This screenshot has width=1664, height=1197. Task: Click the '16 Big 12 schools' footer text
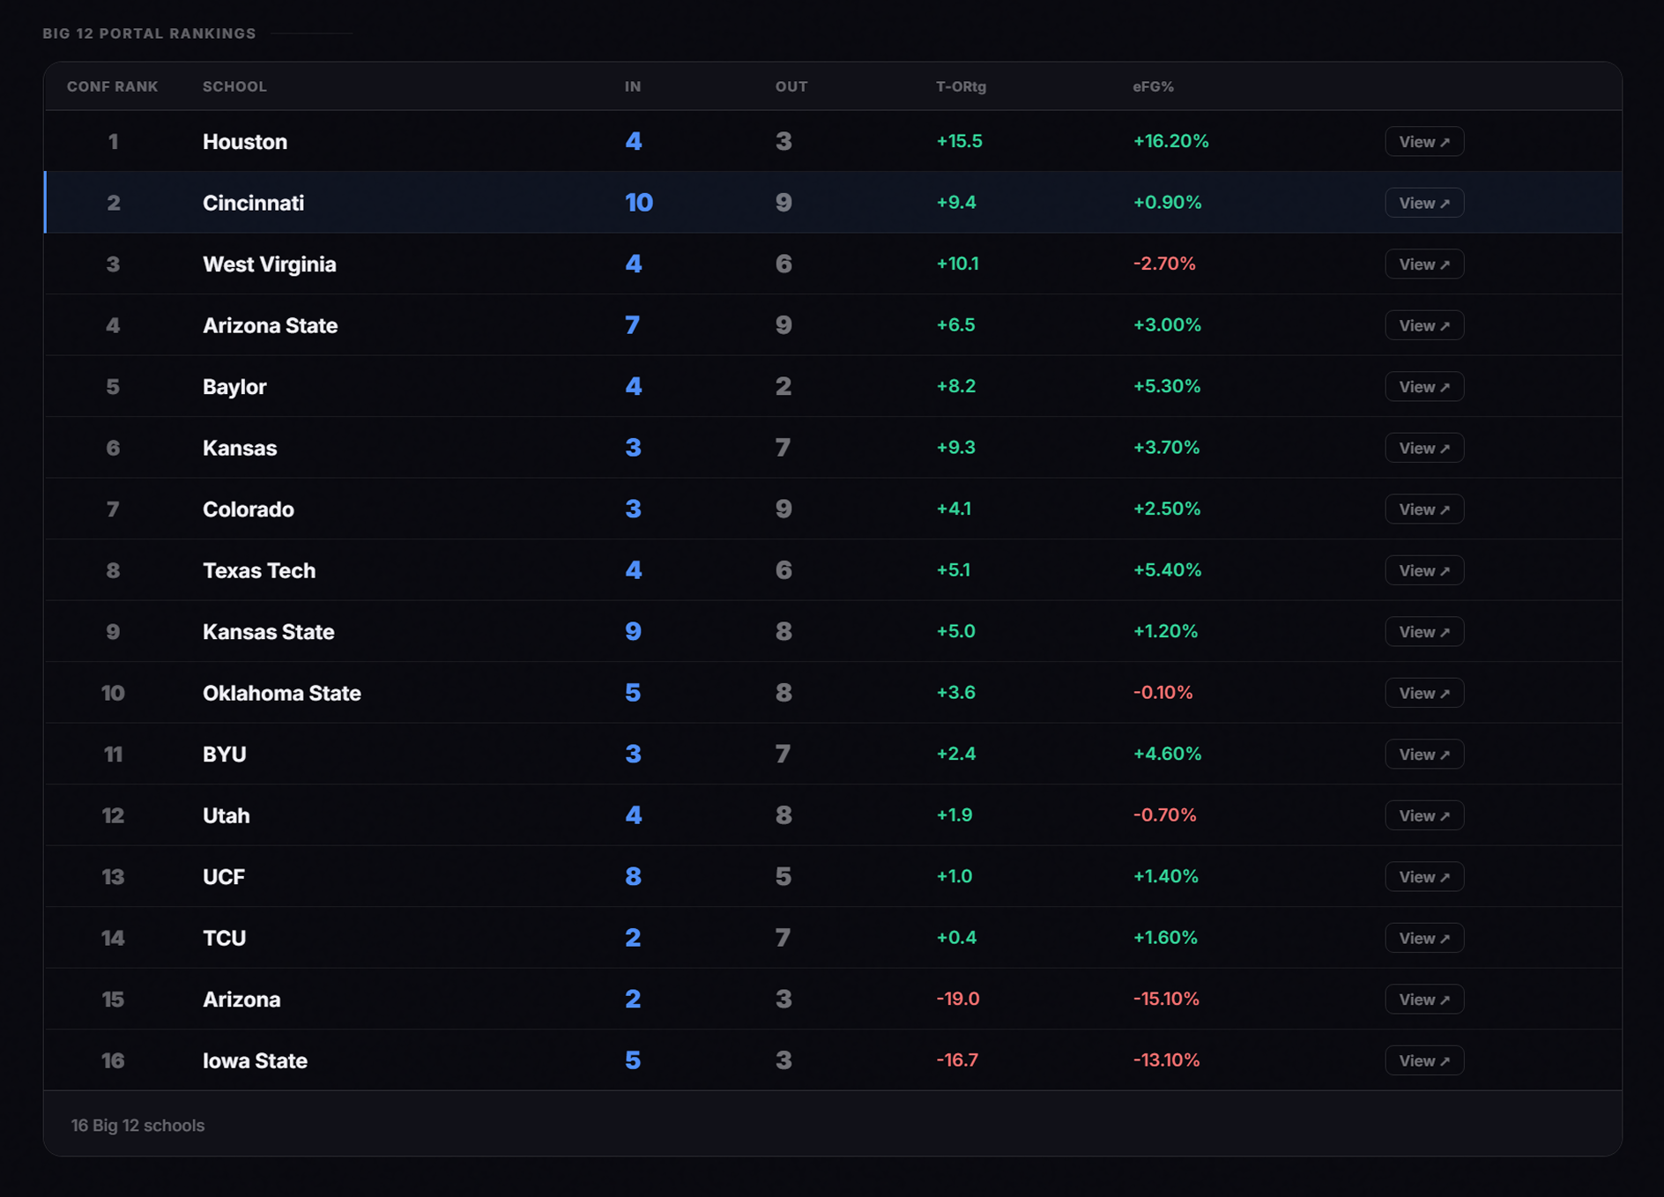pos(137,1126)
